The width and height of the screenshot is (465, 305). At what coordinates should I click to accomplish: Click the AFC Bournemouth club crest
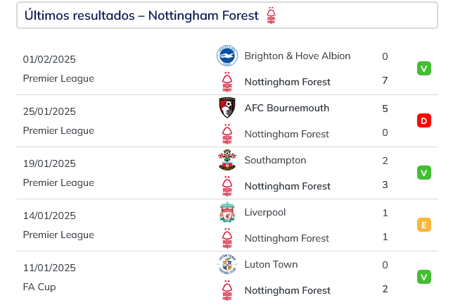coord(227,108)
